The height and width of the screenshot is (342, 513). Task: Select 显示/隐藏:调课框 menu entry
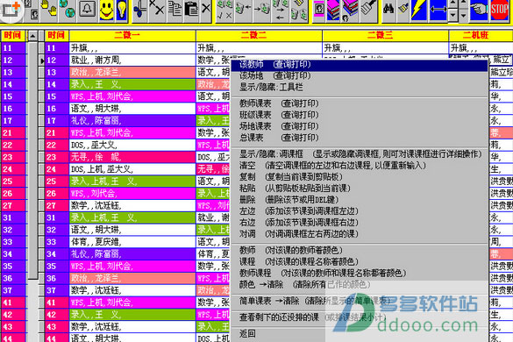tap(360, 154)
